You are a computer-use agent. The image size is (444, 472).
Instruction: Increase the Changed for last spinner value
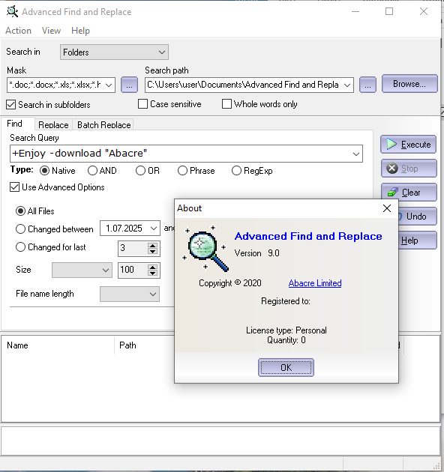152,245
